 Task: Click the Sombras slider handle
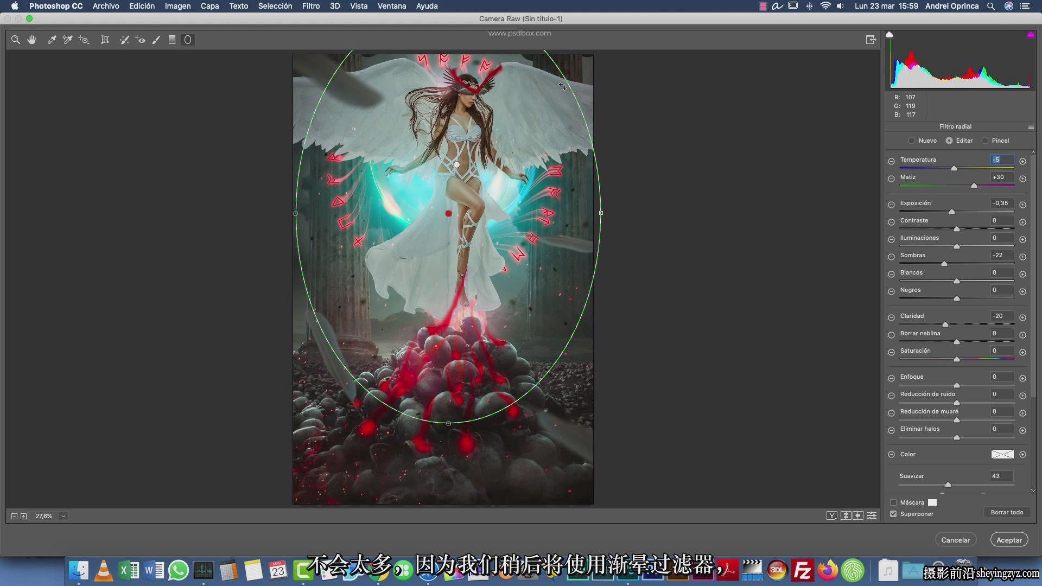click(944, 264)
